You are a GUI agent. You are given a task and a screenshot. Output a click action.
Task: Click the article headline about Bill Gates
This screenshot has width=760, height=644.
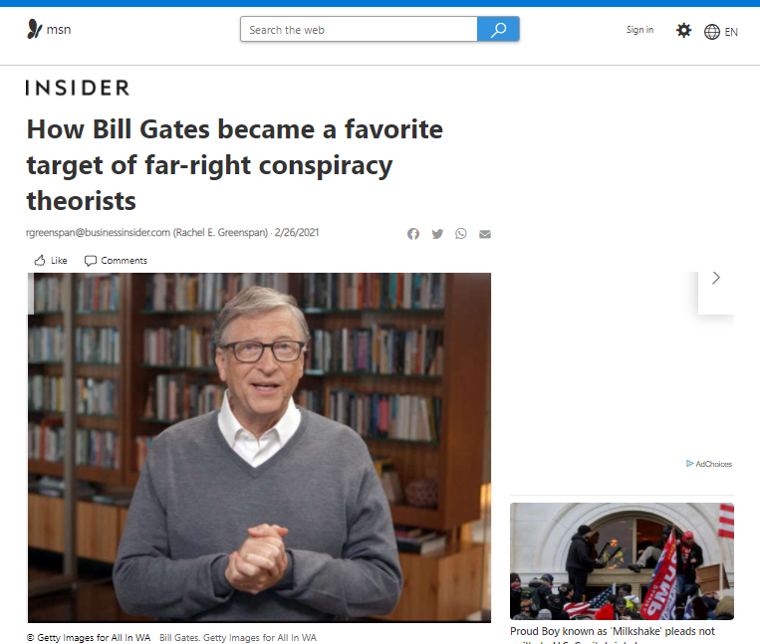click(x=235, y=164)
